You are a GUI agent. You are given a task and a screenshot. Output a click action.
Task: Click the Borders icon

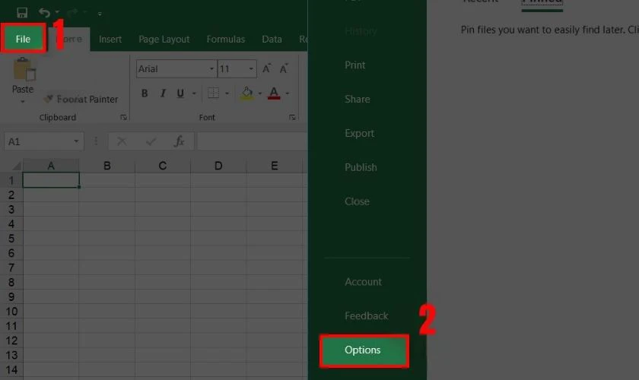tap(213, 93)
